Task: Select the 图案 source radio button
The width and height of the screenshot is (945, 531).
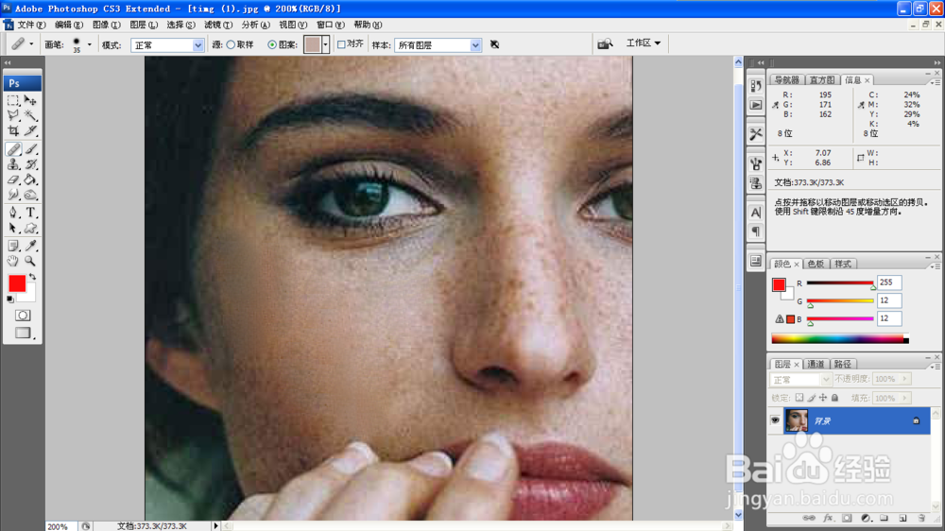Action: click(x=272, y=44)
